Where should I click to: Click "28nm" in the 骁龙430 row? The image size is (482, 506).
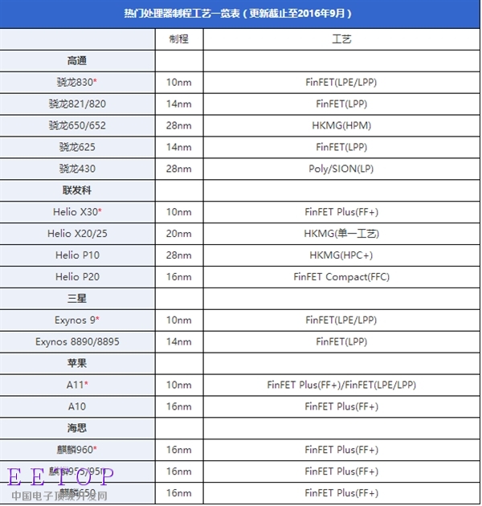coord(179,169)
